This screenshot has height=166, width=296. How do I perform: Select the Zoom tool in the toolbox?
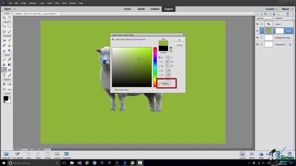click(x=4, y=18)
